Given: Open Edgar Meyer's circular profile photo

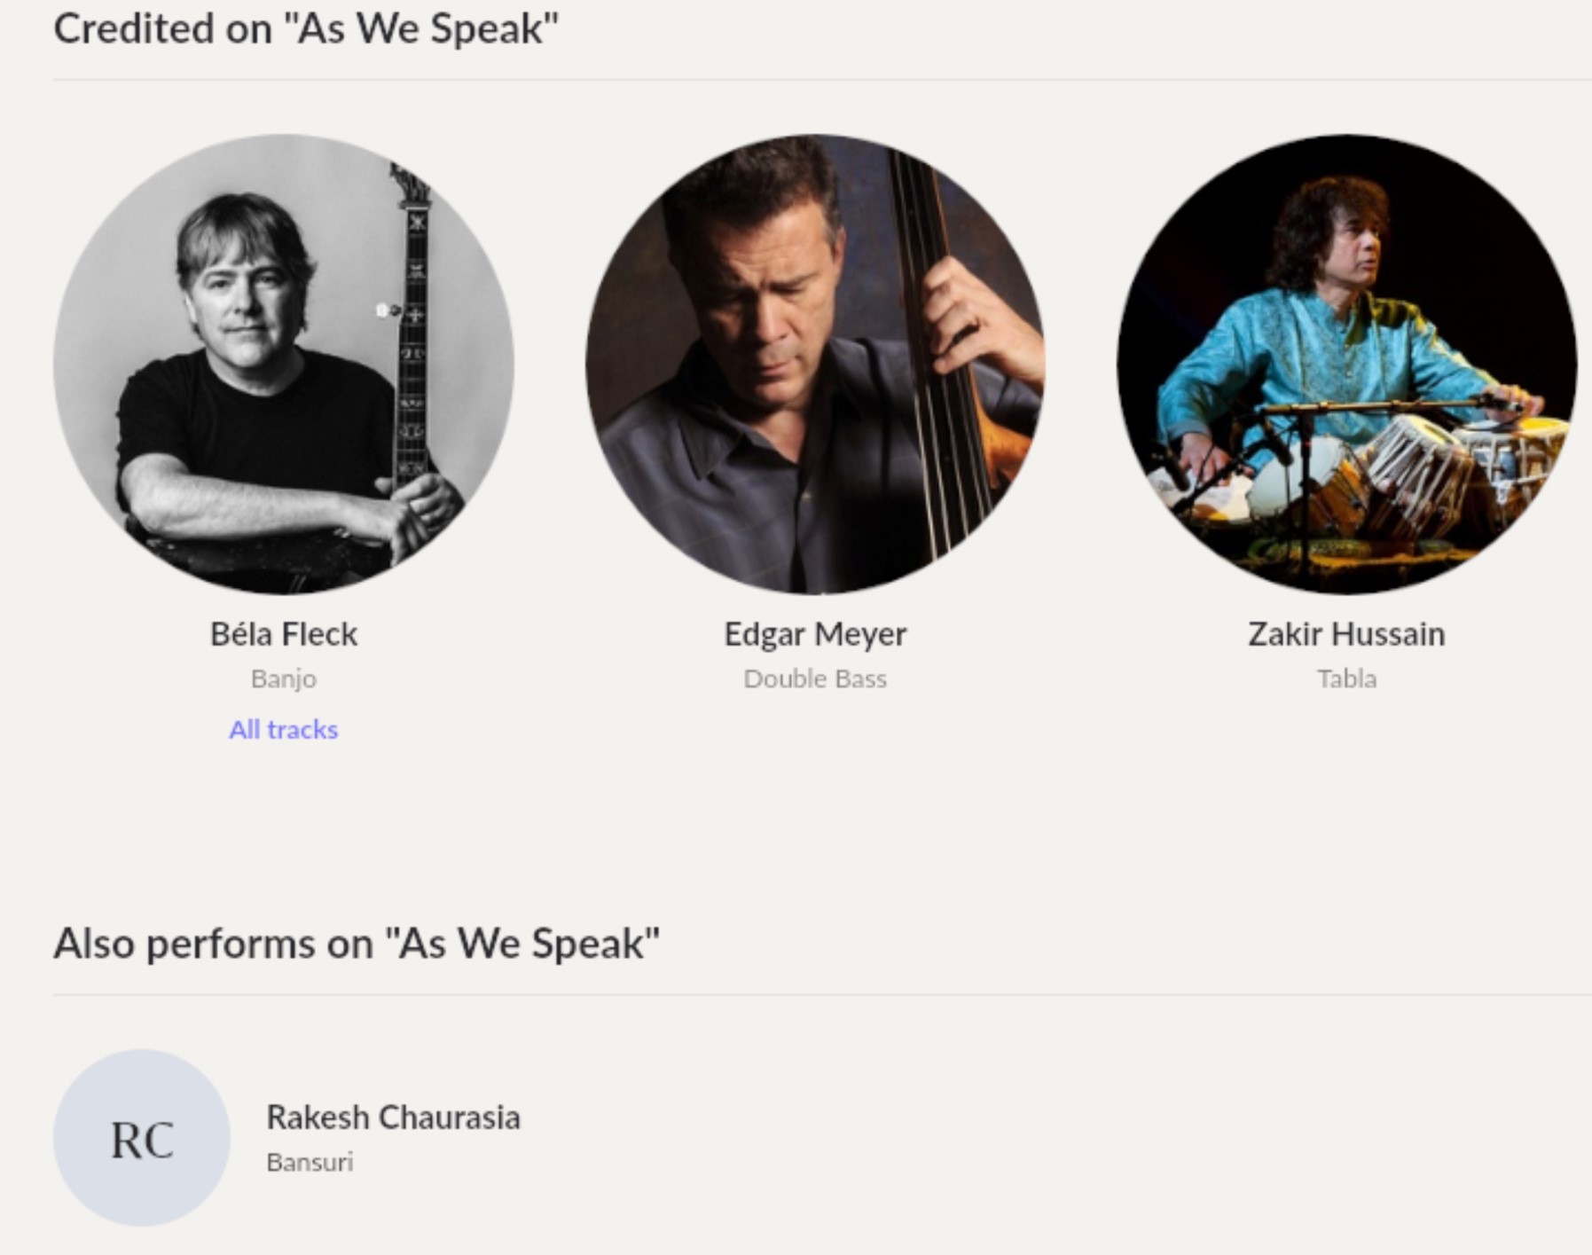Looking at the screenshot, I should (814, 364).
